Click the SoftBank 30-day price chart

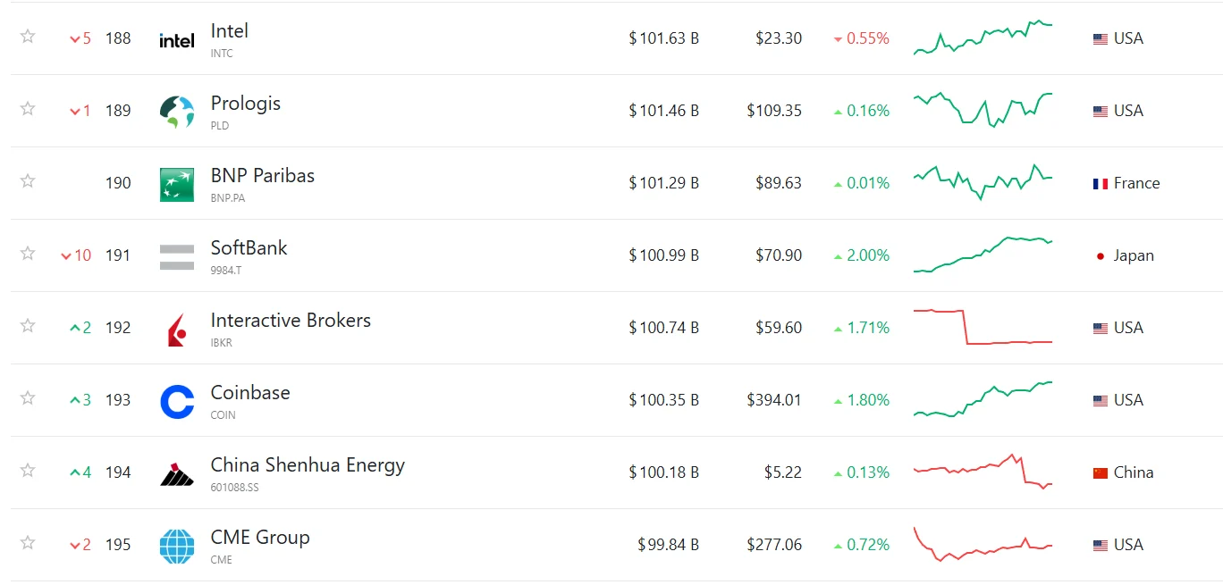coord(983,255)
